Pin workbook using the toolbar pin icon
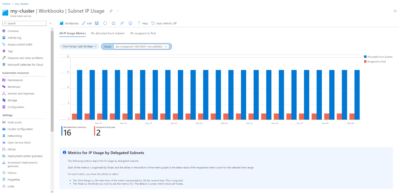The image size is (399, 193). 122,23
